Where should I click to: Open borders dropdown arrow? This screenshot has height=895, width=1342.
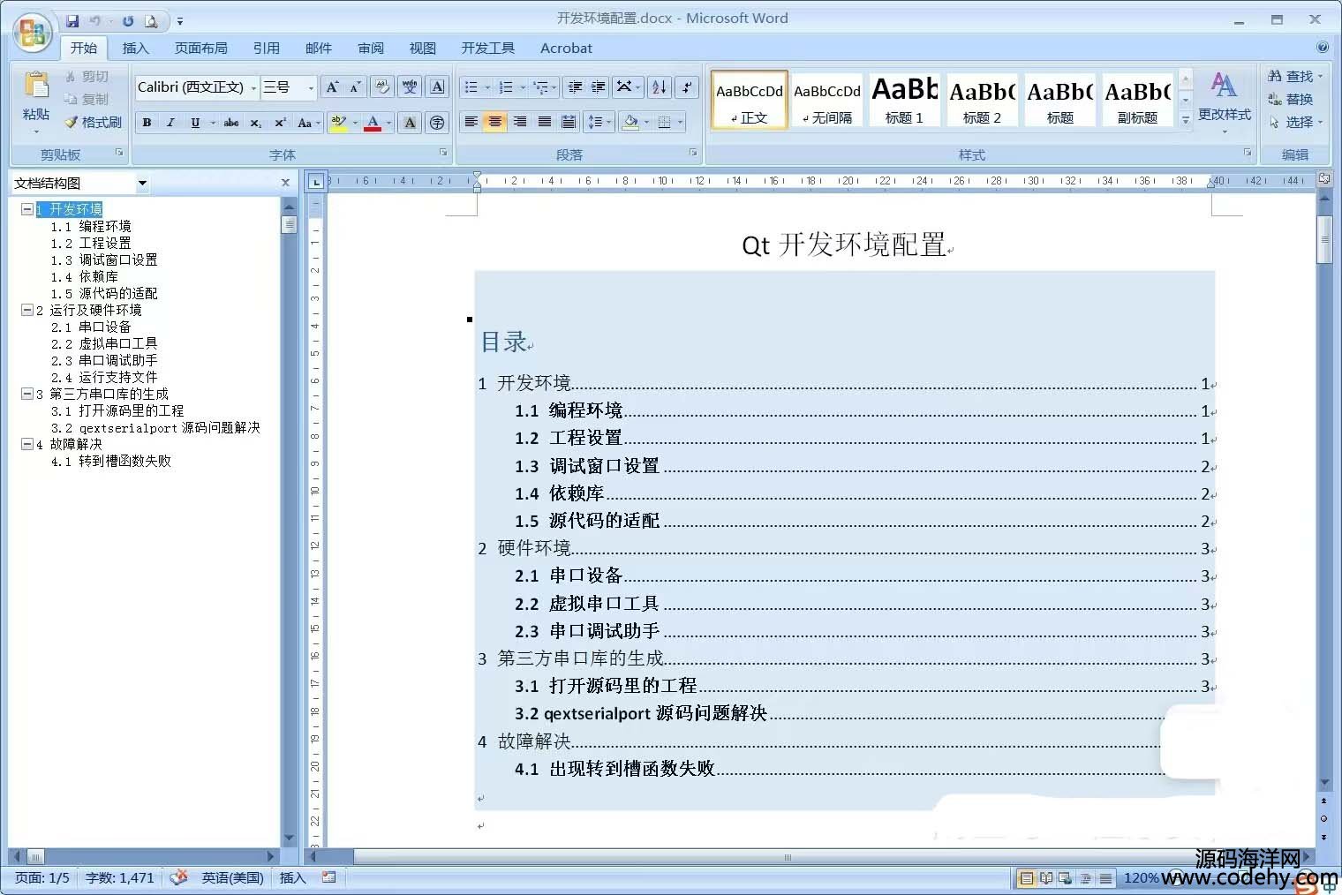[680, 122]
